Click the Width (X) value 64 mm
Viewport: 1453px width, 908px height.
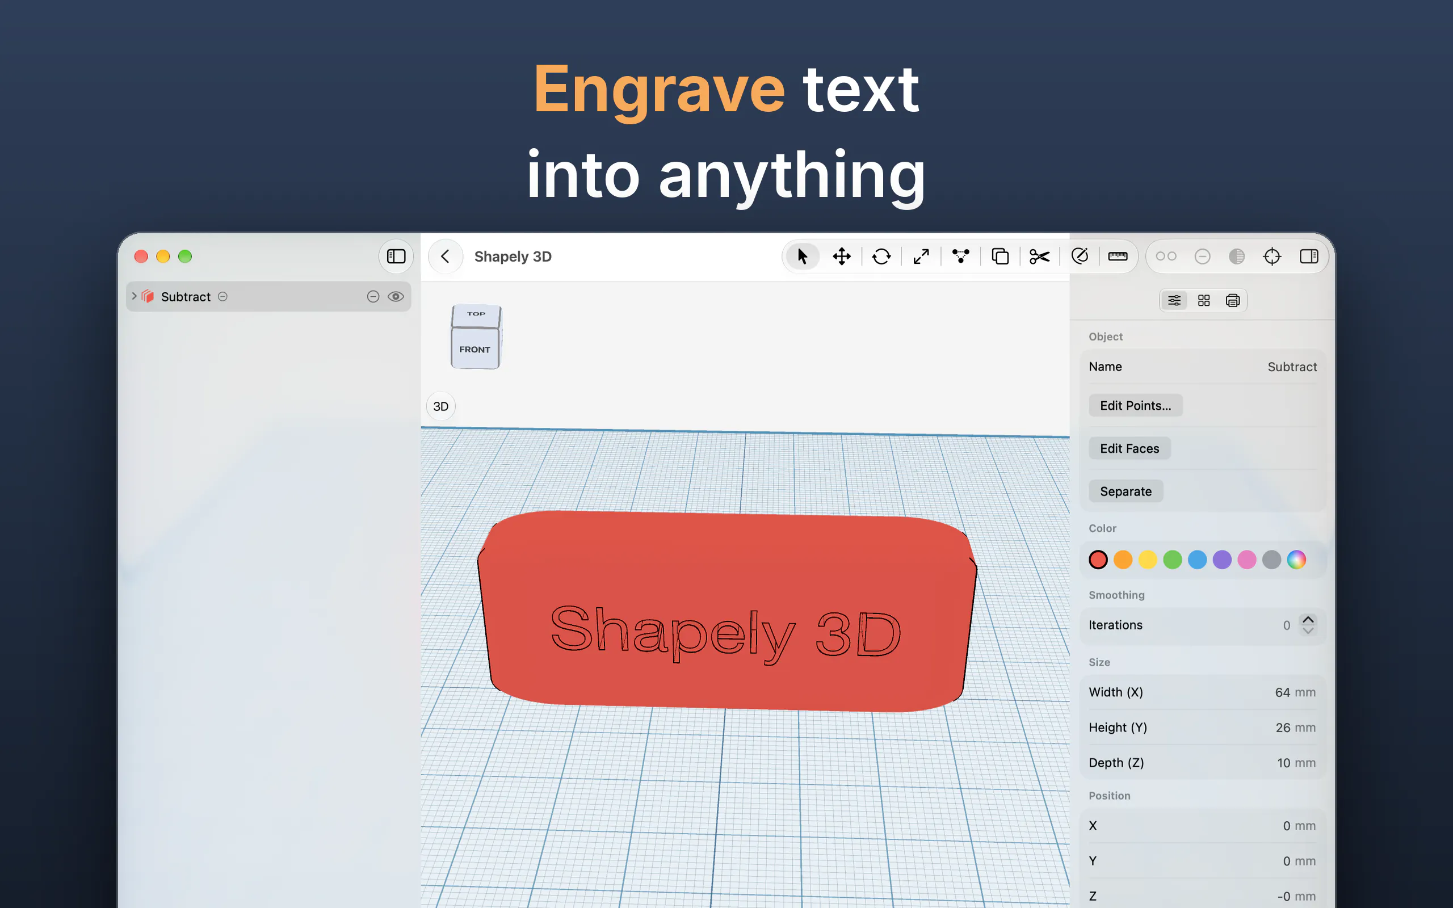point(1295,692)
